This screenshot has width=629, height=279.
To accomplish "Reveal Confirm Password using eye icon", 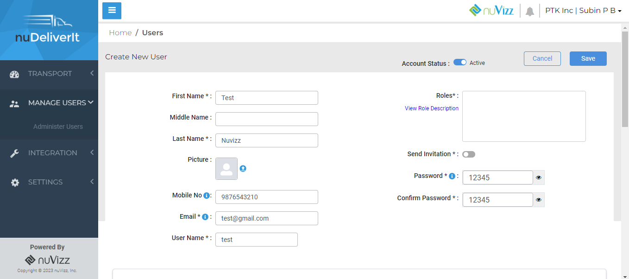I will click(539, 200).
